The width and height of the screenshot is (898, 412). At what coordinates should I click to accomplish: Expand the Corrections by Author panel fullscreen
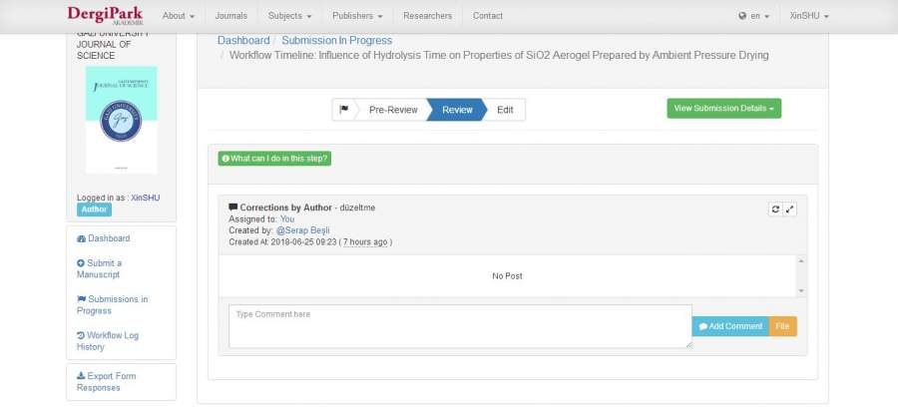[790, 209]
